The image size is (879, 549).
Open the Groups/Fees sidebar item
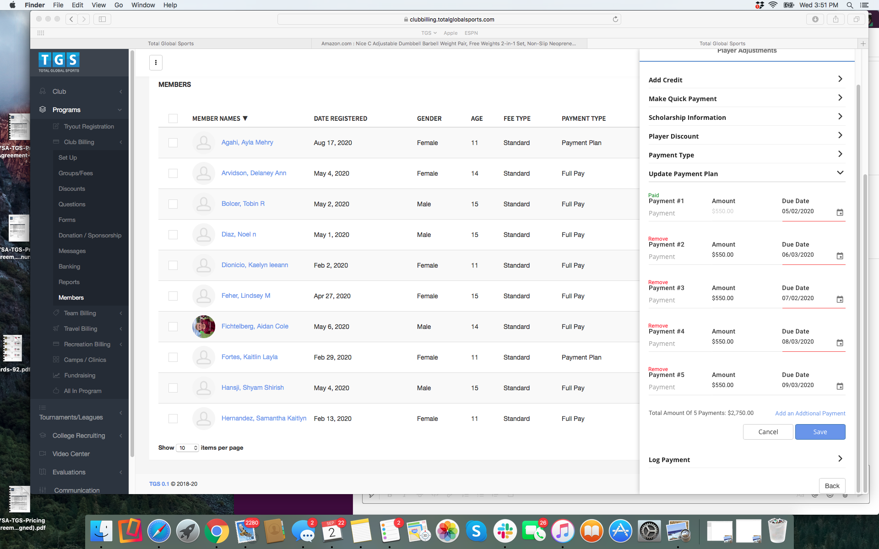pos(76,173)
